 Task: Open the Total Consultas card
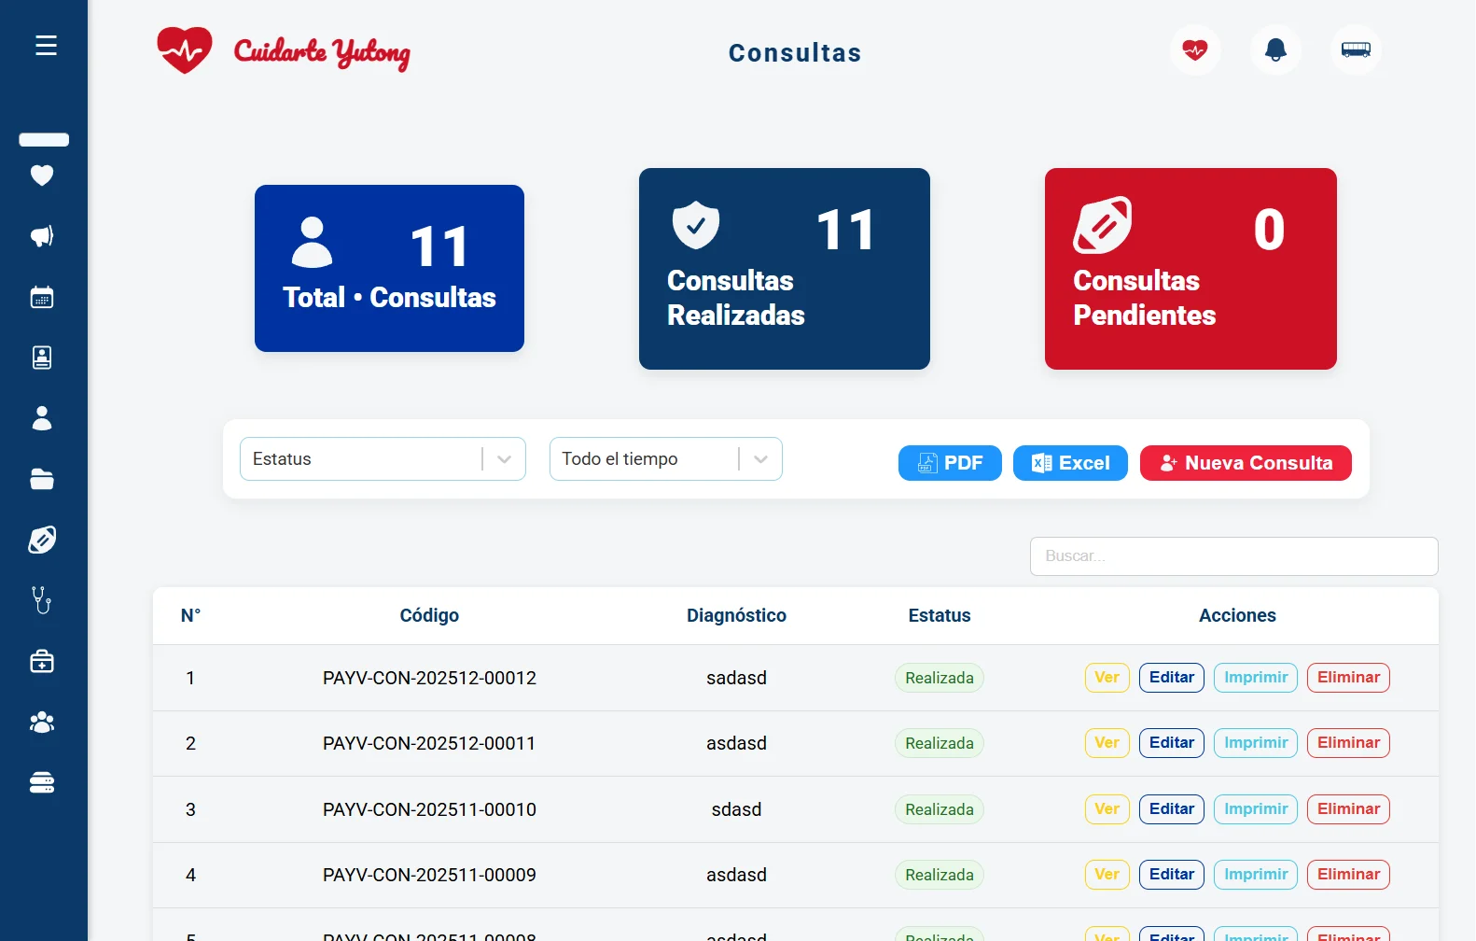coord(389,268)
